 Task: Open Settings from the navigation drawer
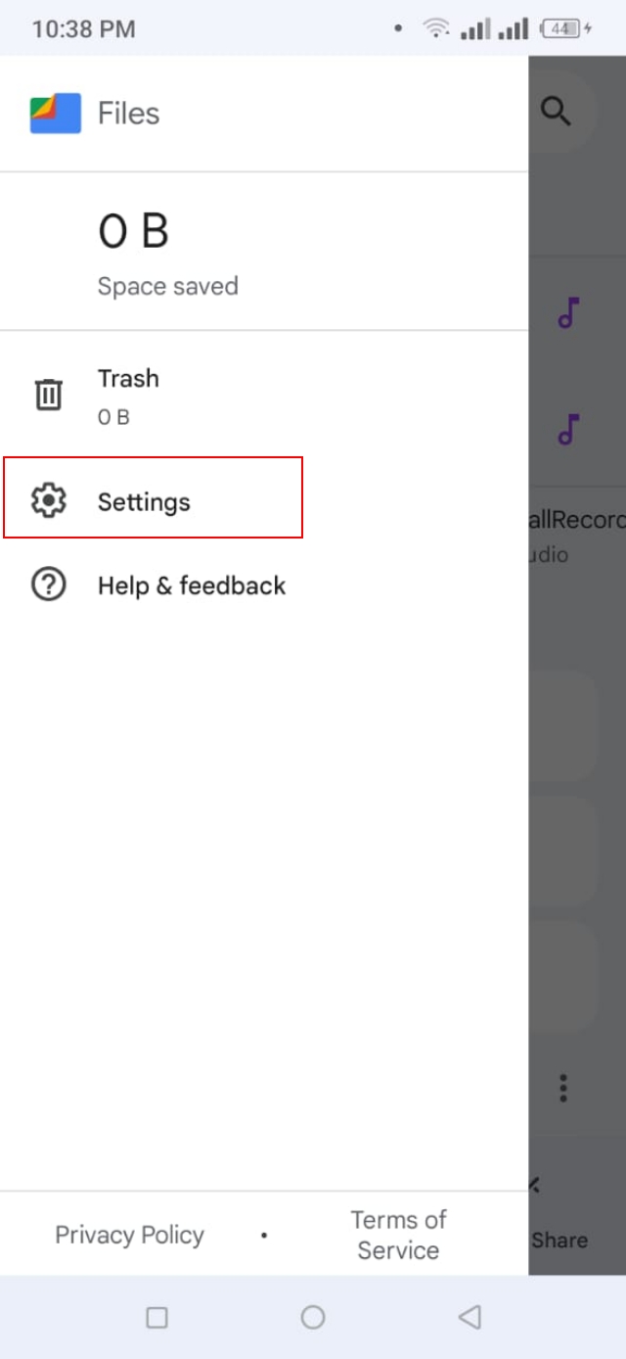click(x=144, y=501)
